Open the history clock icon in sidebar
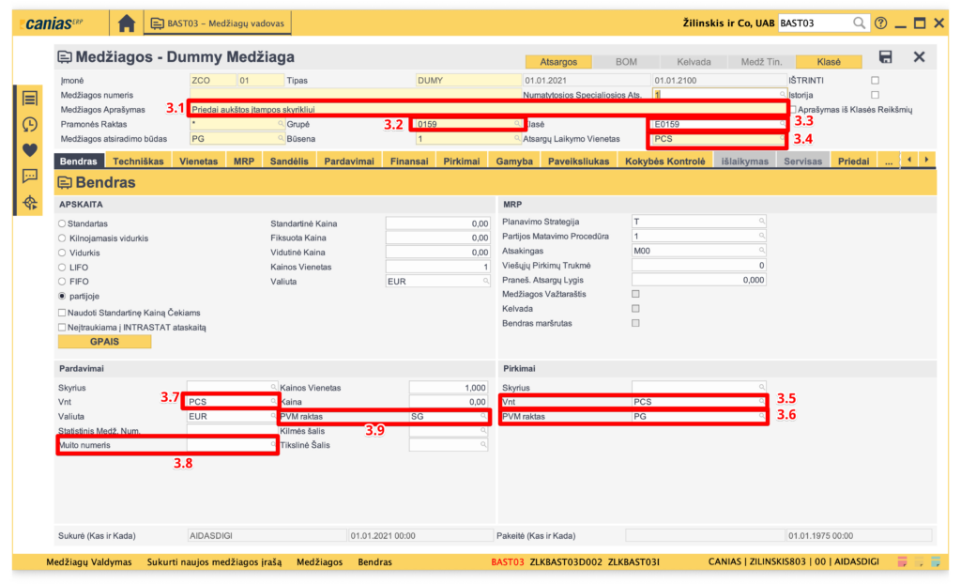 (x=30, y=124)
